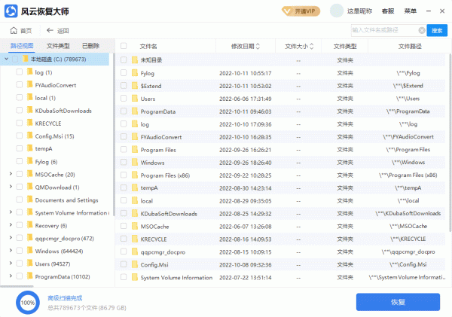This screenshot has height=317, width=452.
Task: Tick the Recovery (6) checkbox in tree
Action: [17, 226]
